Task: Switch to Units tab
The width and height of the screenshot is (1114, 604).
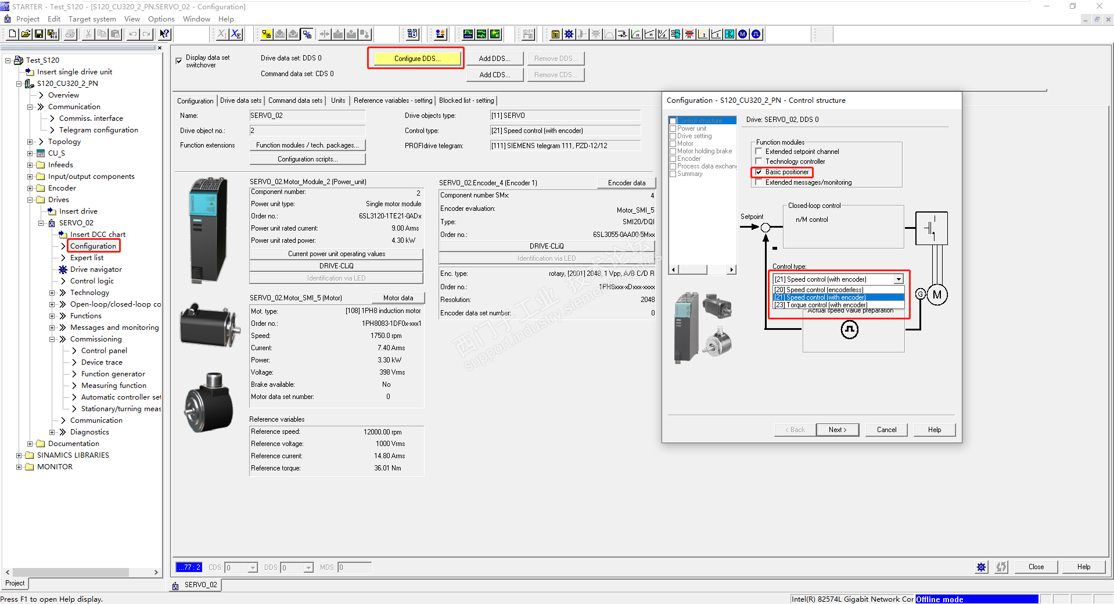Action: coord(338,100)
